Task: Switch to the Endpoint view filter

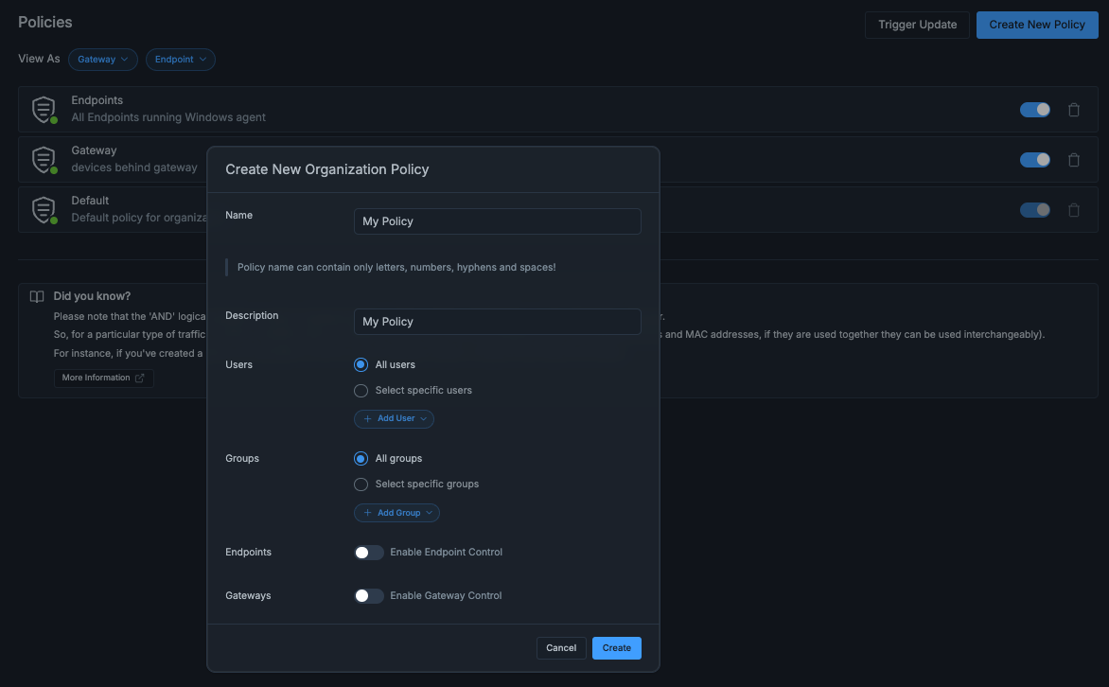Action: (x=180, y=59)
